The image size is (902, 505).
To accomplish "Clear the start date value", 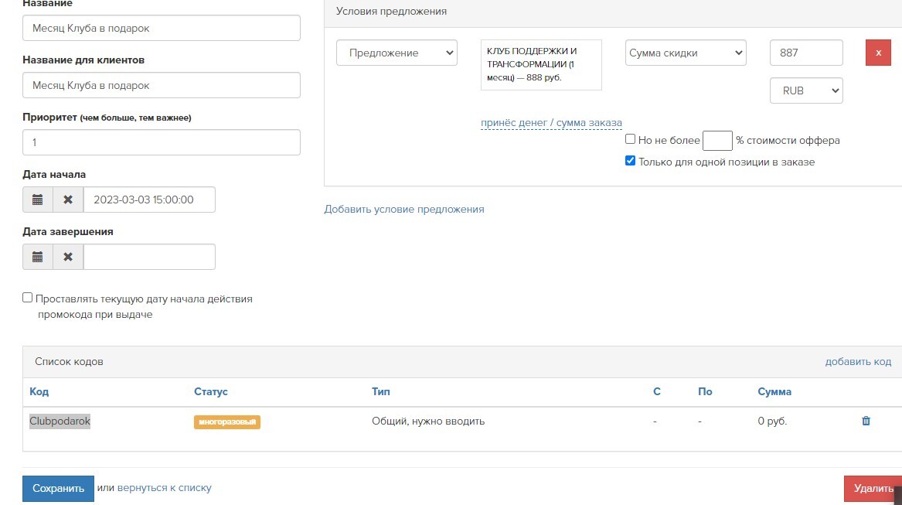I will [x=68, y=200].
